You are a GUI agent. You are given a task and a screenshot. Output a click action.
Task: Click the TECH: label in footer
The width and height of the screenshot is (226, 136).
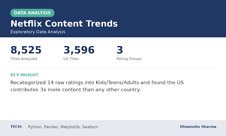16,127
